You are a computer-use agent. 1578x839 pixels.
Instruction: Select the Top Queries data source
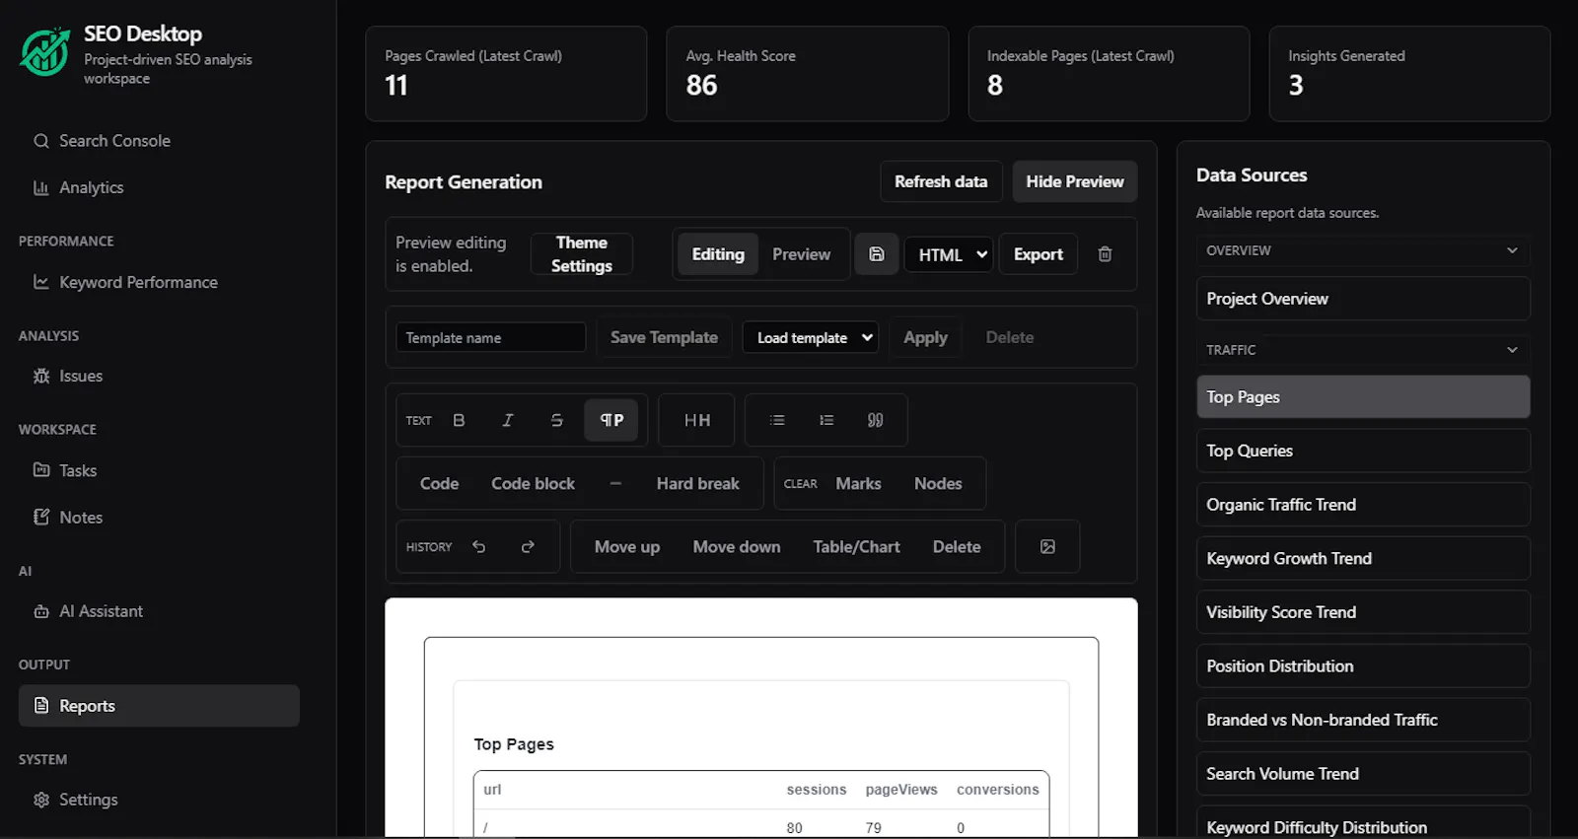pos(1363,451)
